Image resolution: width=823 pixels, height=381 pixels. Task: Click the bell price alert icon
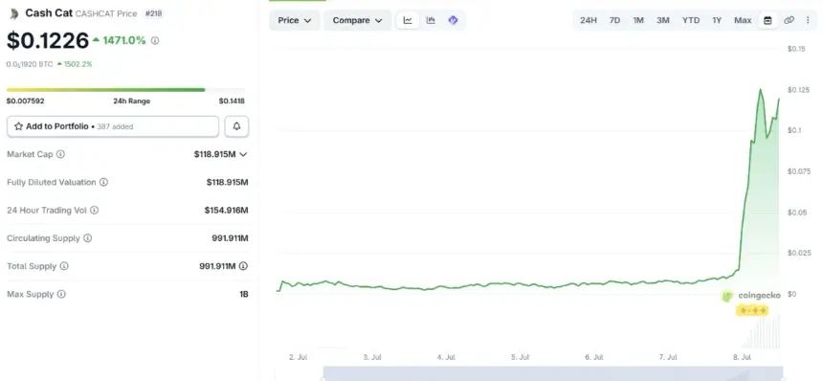(x=236, y=126)
